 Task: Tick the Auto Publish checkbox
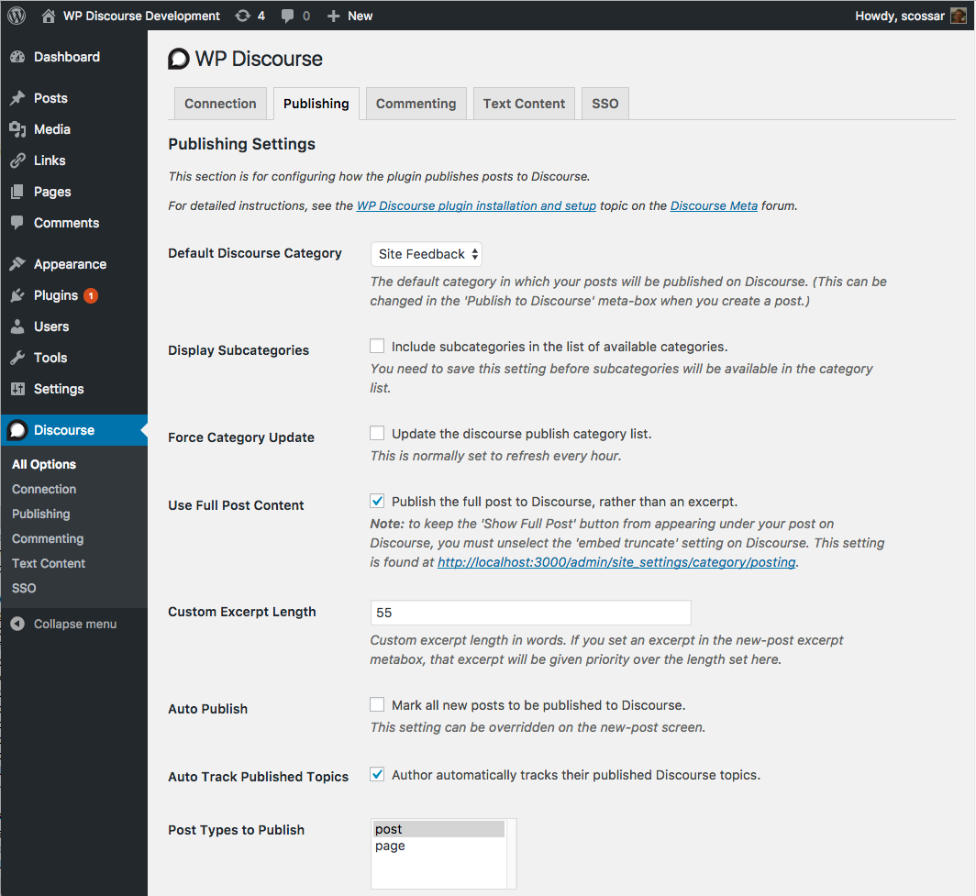[377, 705]
